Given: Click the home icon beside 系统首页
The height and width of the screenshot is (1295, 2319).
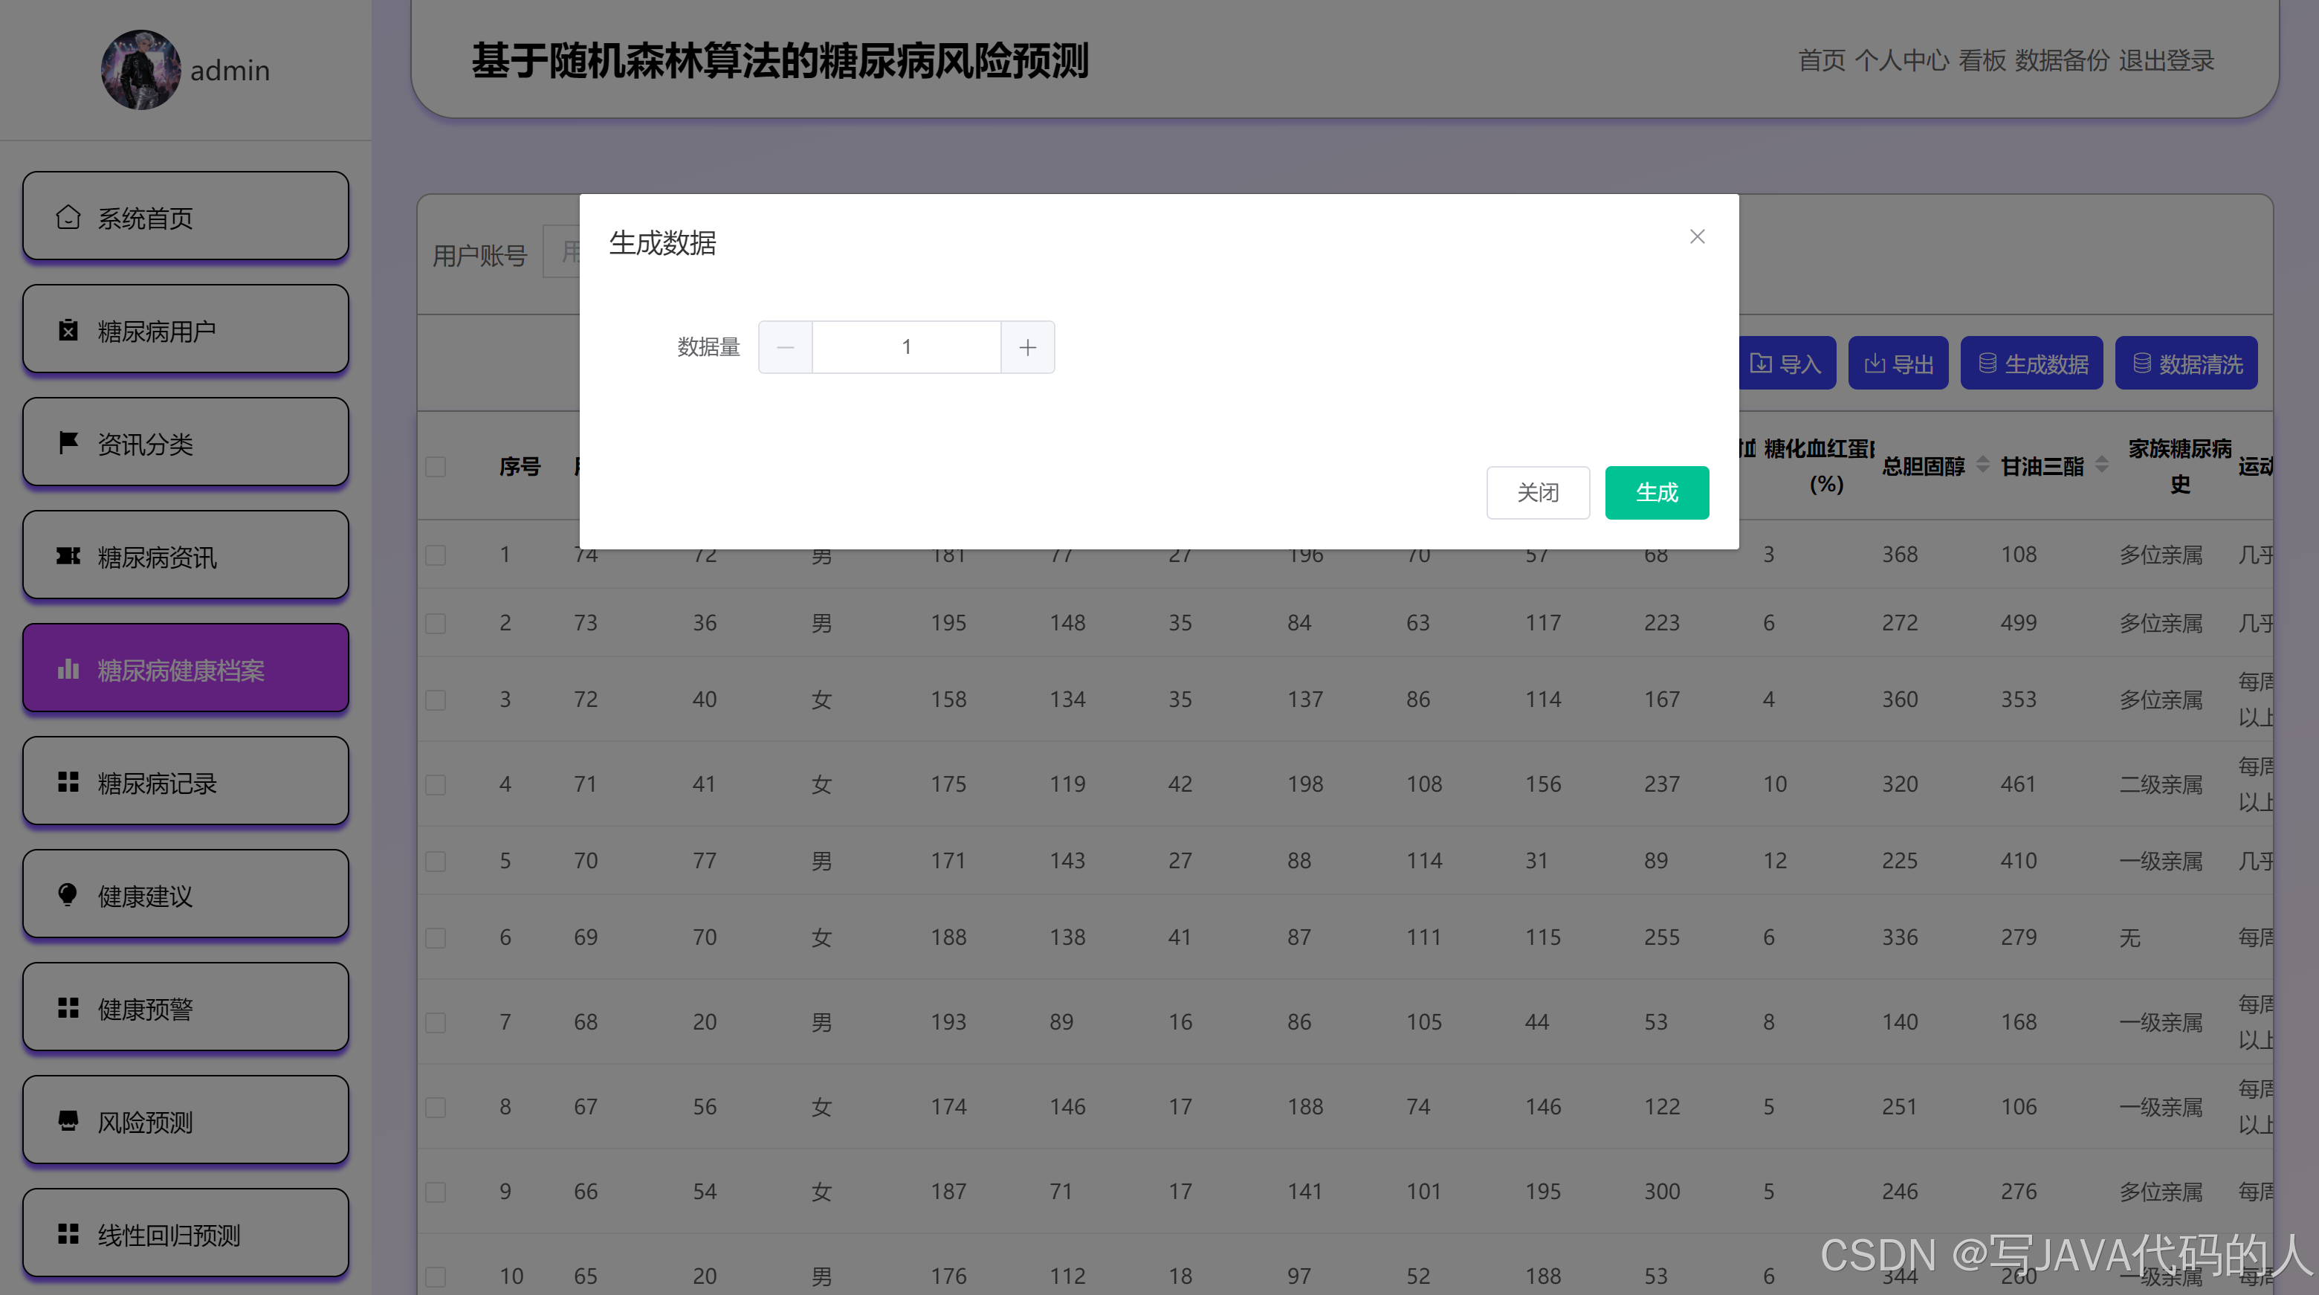Looking at the screenshot, I should (68, 217).
